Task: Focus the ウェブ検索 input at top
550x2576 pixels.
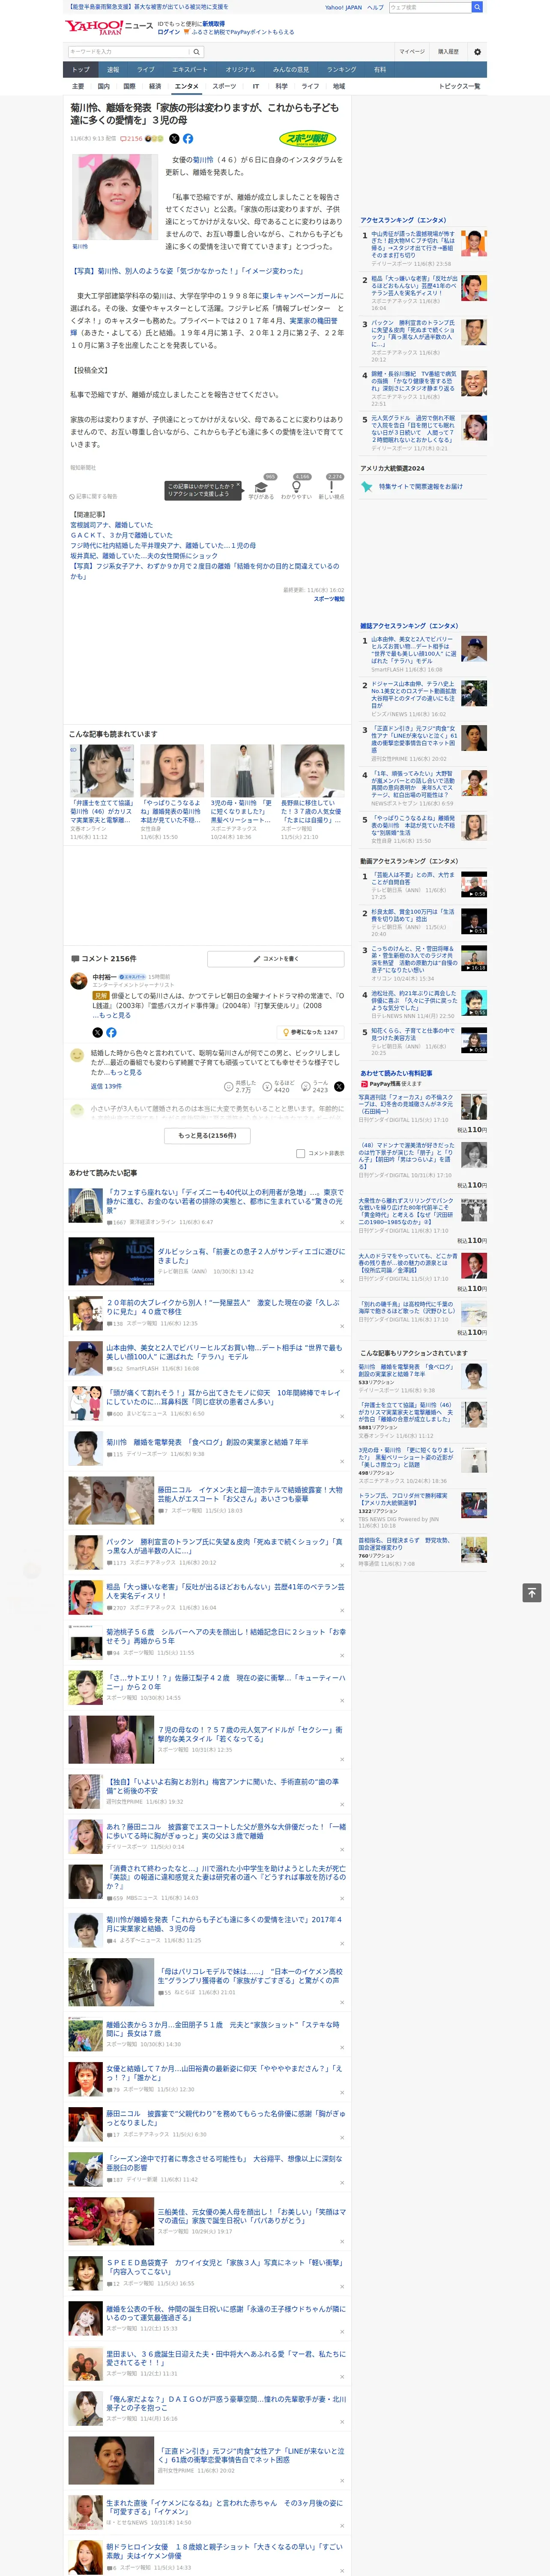Action: tap(430, 7)
